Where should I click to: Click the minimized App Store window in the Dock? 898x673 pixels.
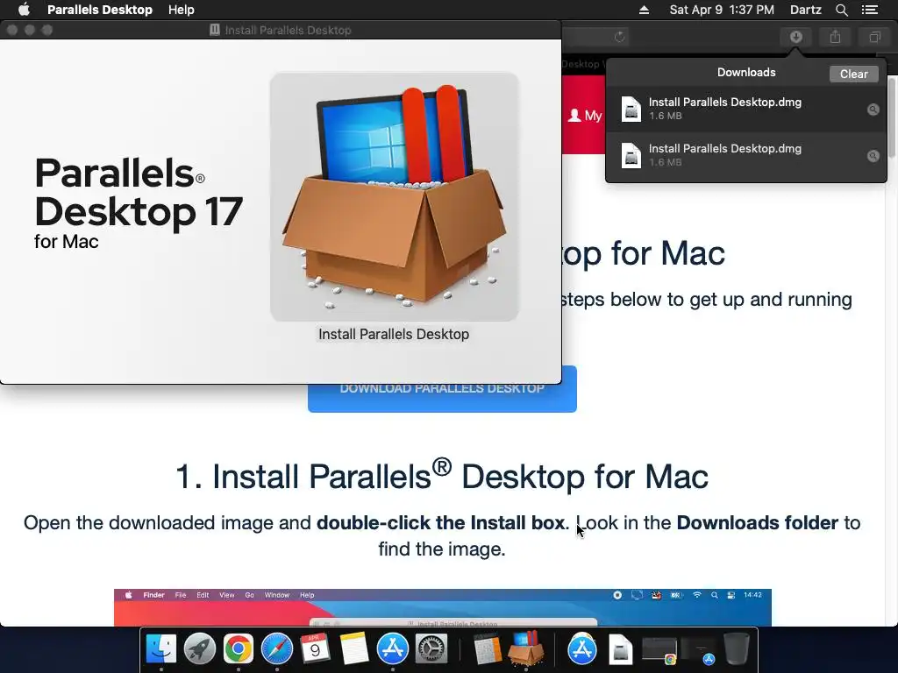697,650
